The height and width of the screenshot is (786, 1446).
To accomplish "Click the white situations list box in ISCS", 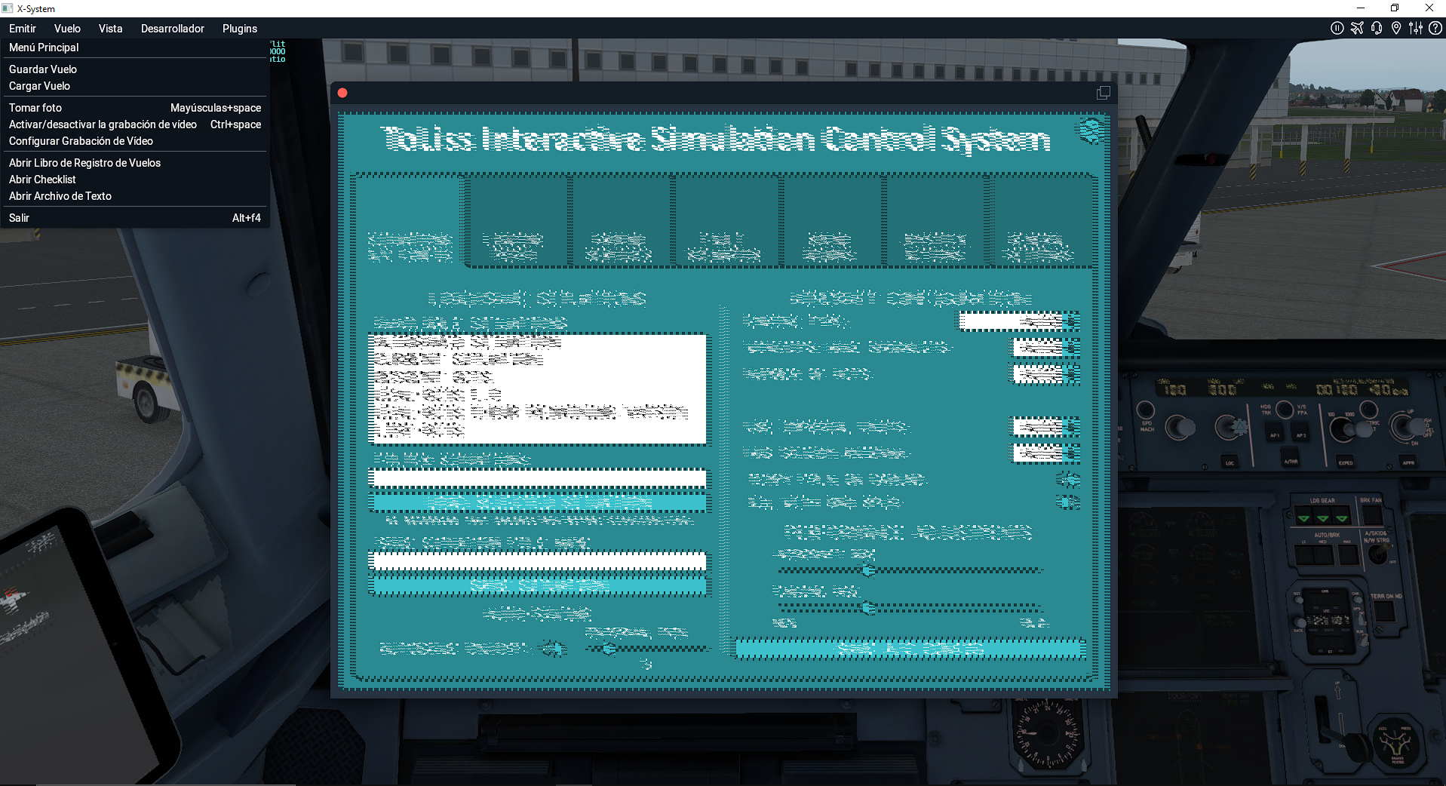I will tap(537, 388).
